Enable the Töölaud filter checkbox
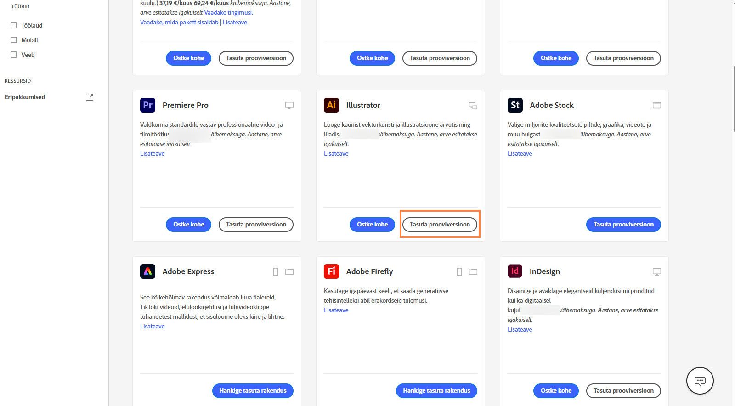The image size is (735, 406). (x=14, y=25)
